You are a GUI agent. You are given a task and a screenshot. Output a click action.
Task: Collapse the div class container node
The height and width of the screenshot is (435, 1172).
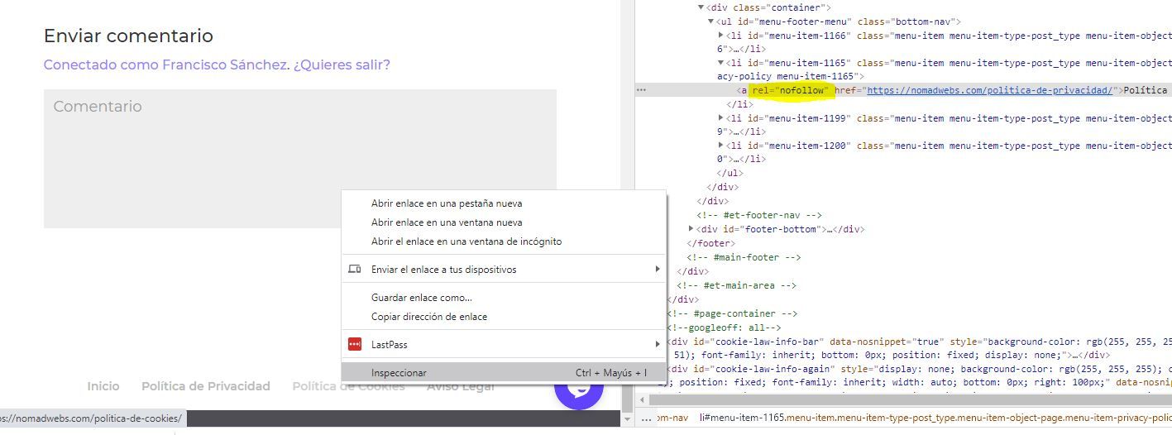click(701, 7)
